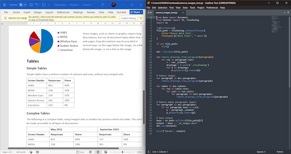The image size is (291, 154).
Task: Select Print Layout view icon
Action: click(98, 152)
